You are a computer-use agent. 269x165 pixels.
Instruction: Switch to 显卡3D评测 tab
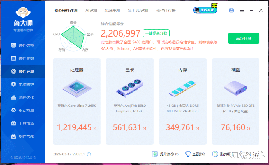(x=138, y=10)
